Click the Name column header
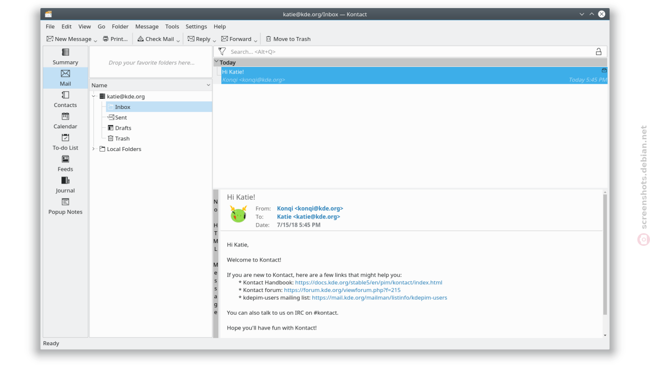This screenshot has height=365, width=650. tap(151, 85)
